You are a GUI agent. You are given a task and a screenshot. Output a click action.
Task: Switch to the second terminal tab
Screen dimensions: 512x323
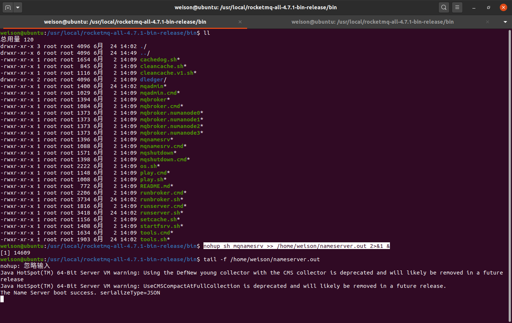pos(373,22)
